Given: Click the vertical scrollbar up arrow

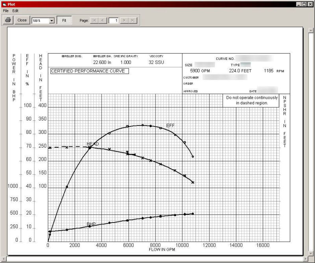Looking at the screenshot, I should [311, 30].
